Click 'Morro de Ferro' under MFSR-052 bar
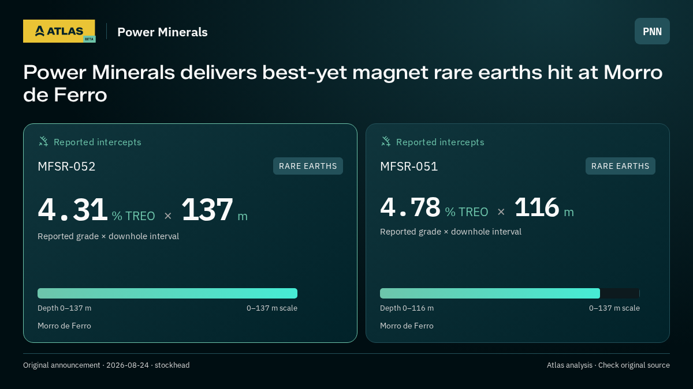This screenshot has height=389, width=693. click(x=64, y=326)
